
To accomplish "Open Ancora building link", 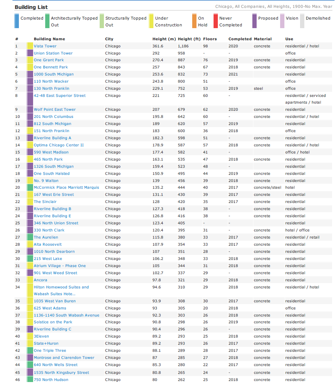I will pyautogui.click(x=41, y=280).
